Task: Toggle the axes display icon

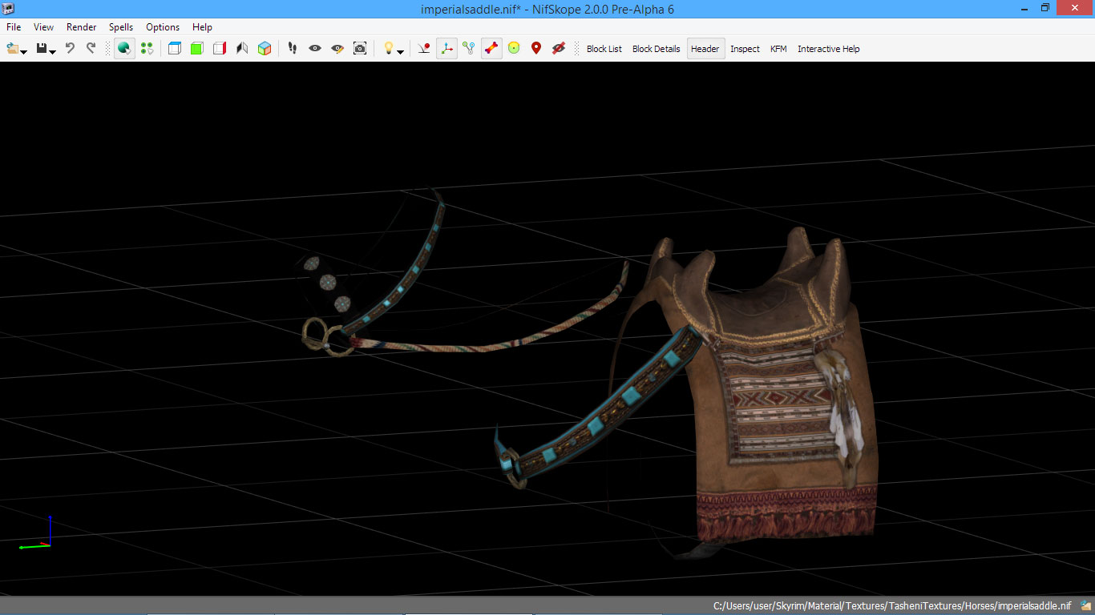Action: tap(446, 49)
